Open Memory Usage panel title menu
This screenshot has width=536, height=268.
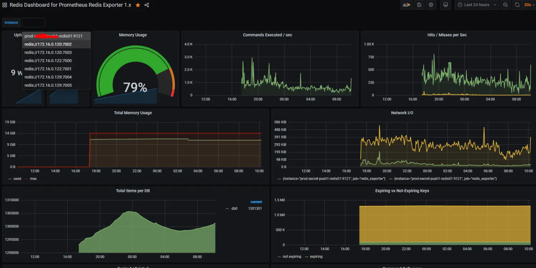133,35
